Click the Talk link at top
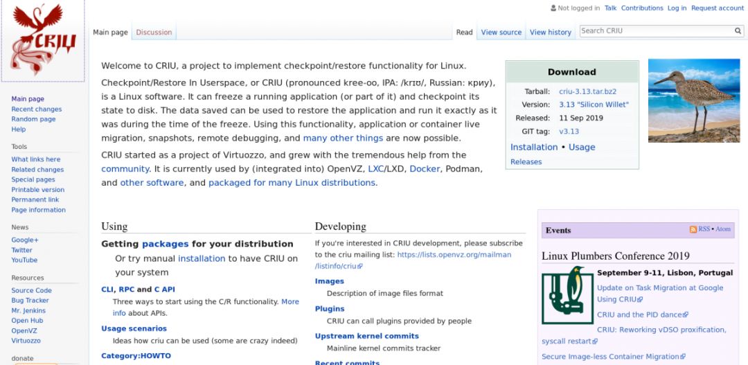Screen dimensions: 748x365 pos(610,8)
